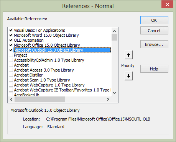Select 'Microsoft Word 15.0 Object Library' row
Image resolution: width=176 pixels, height=142 pixels.
pyautogui.click(x=46, y=35)
